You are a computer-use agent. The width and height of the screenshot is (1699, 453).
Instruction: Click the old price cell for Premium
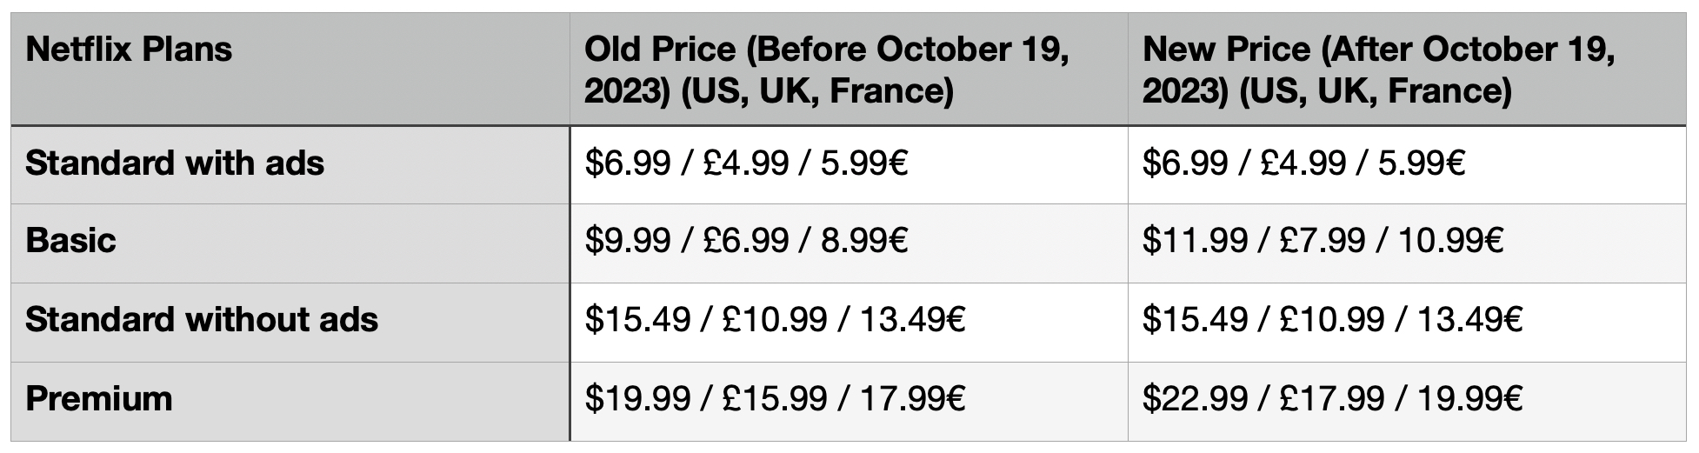pyautogui.click(x=775, y=399)
